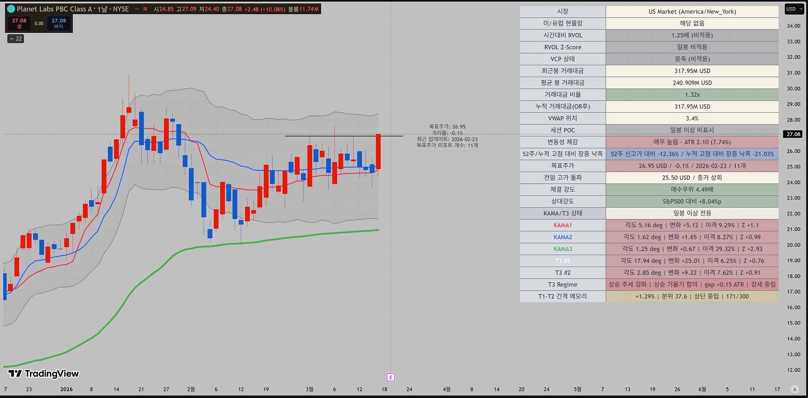
Task: Click the '미/유럽 현물장' row label
Action: (x=563, y=24)
